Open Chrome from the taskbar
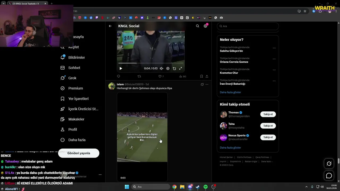340x191 pixels. tap(174, 187)
